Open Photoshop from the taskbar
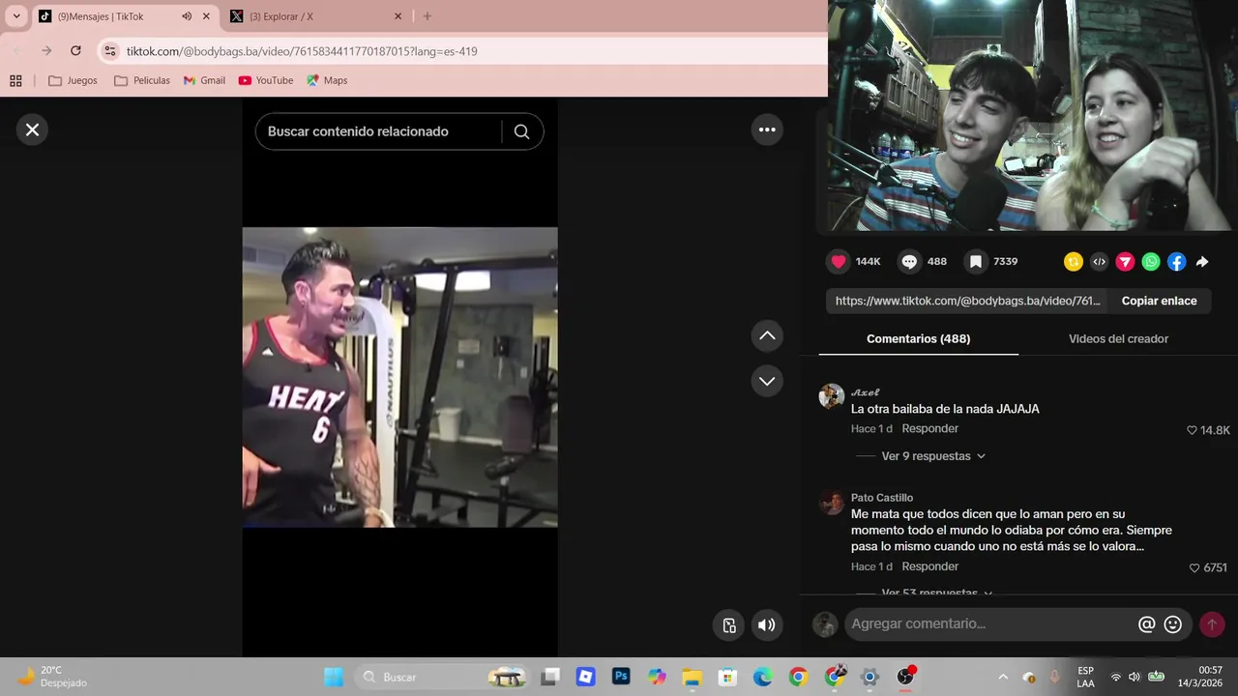1238x696 pixels. [621, 677]
